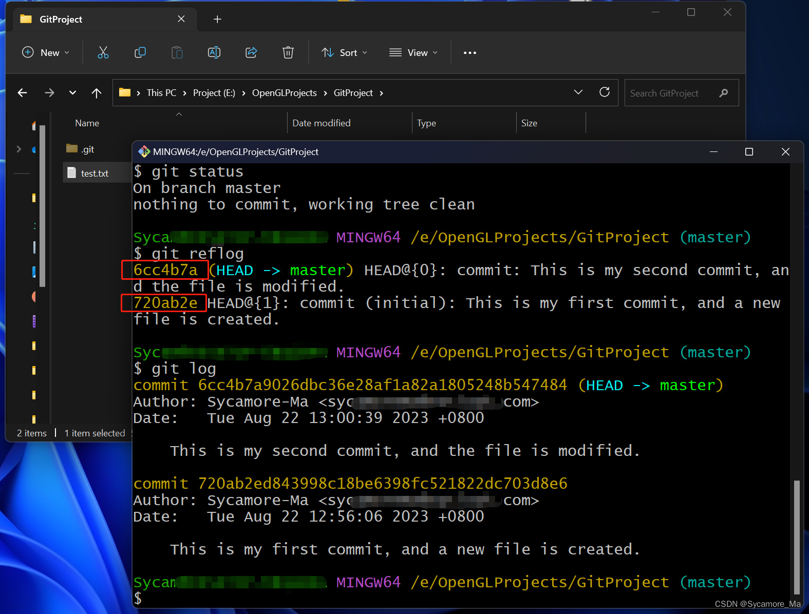
Task: Sort by the Type column header
Action: (x=426, y=123)
